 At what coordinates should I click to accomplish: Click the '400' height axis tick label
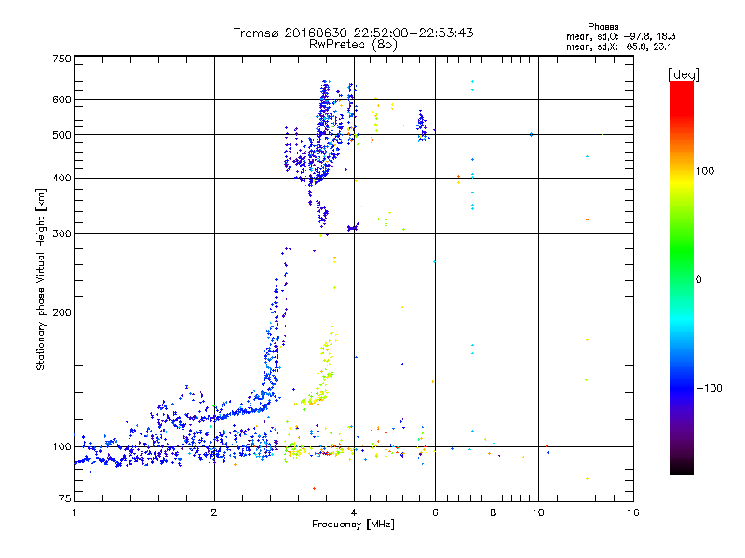(61, 179)
